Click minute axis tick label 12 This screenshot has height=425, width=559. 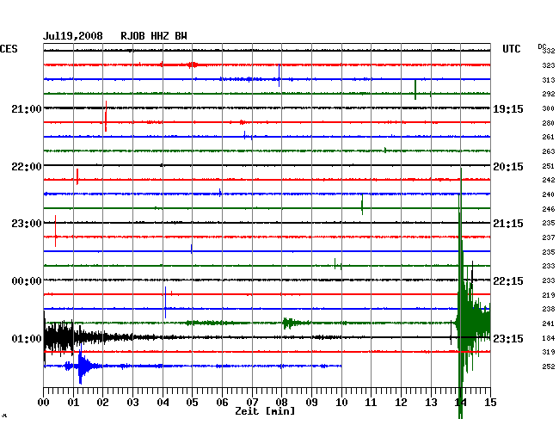pos(401,403)
